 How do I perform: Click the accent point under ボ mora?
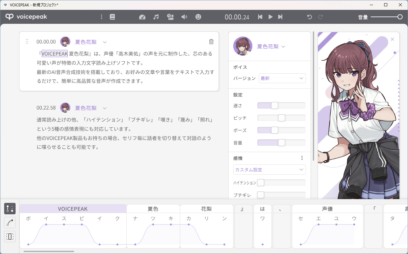pyautogui.click(x=28, y=244)
